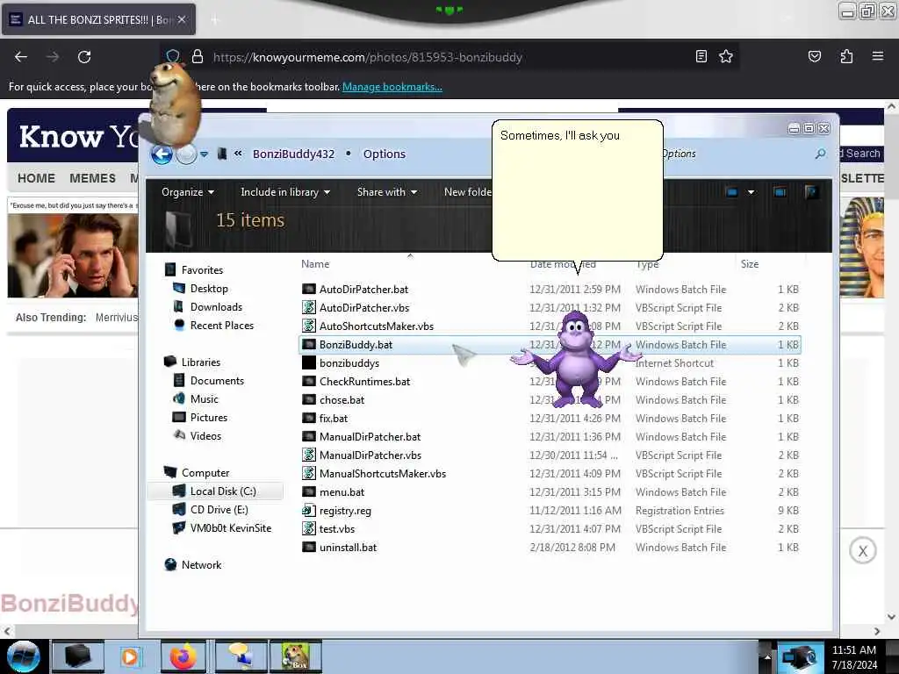899x674 pixels.
Task: Open Desktop under Favorites
Action: (209, 288)
